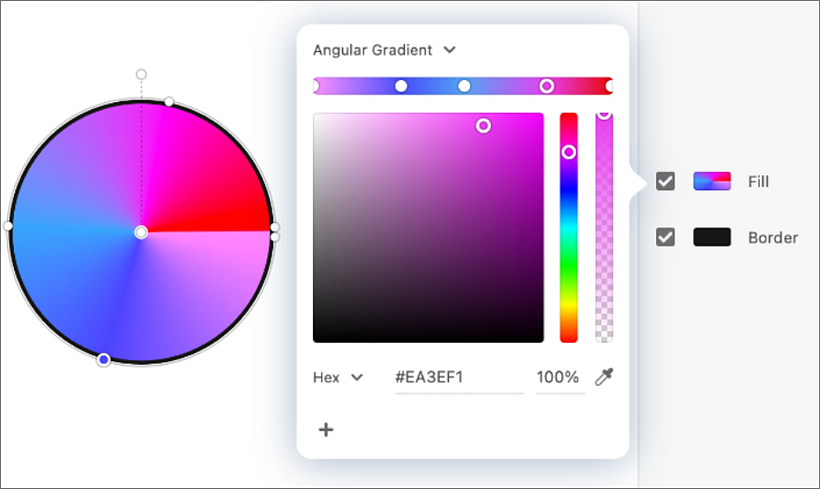The width and height of the screenshot is (820, 489).
Task: Click the center gradient handle on the circle
Action: click(x=141, y=233)
